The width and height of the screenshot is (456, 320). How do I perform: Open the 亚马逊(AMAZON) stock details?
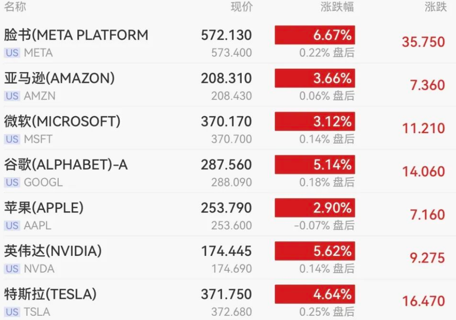(59, 78)
